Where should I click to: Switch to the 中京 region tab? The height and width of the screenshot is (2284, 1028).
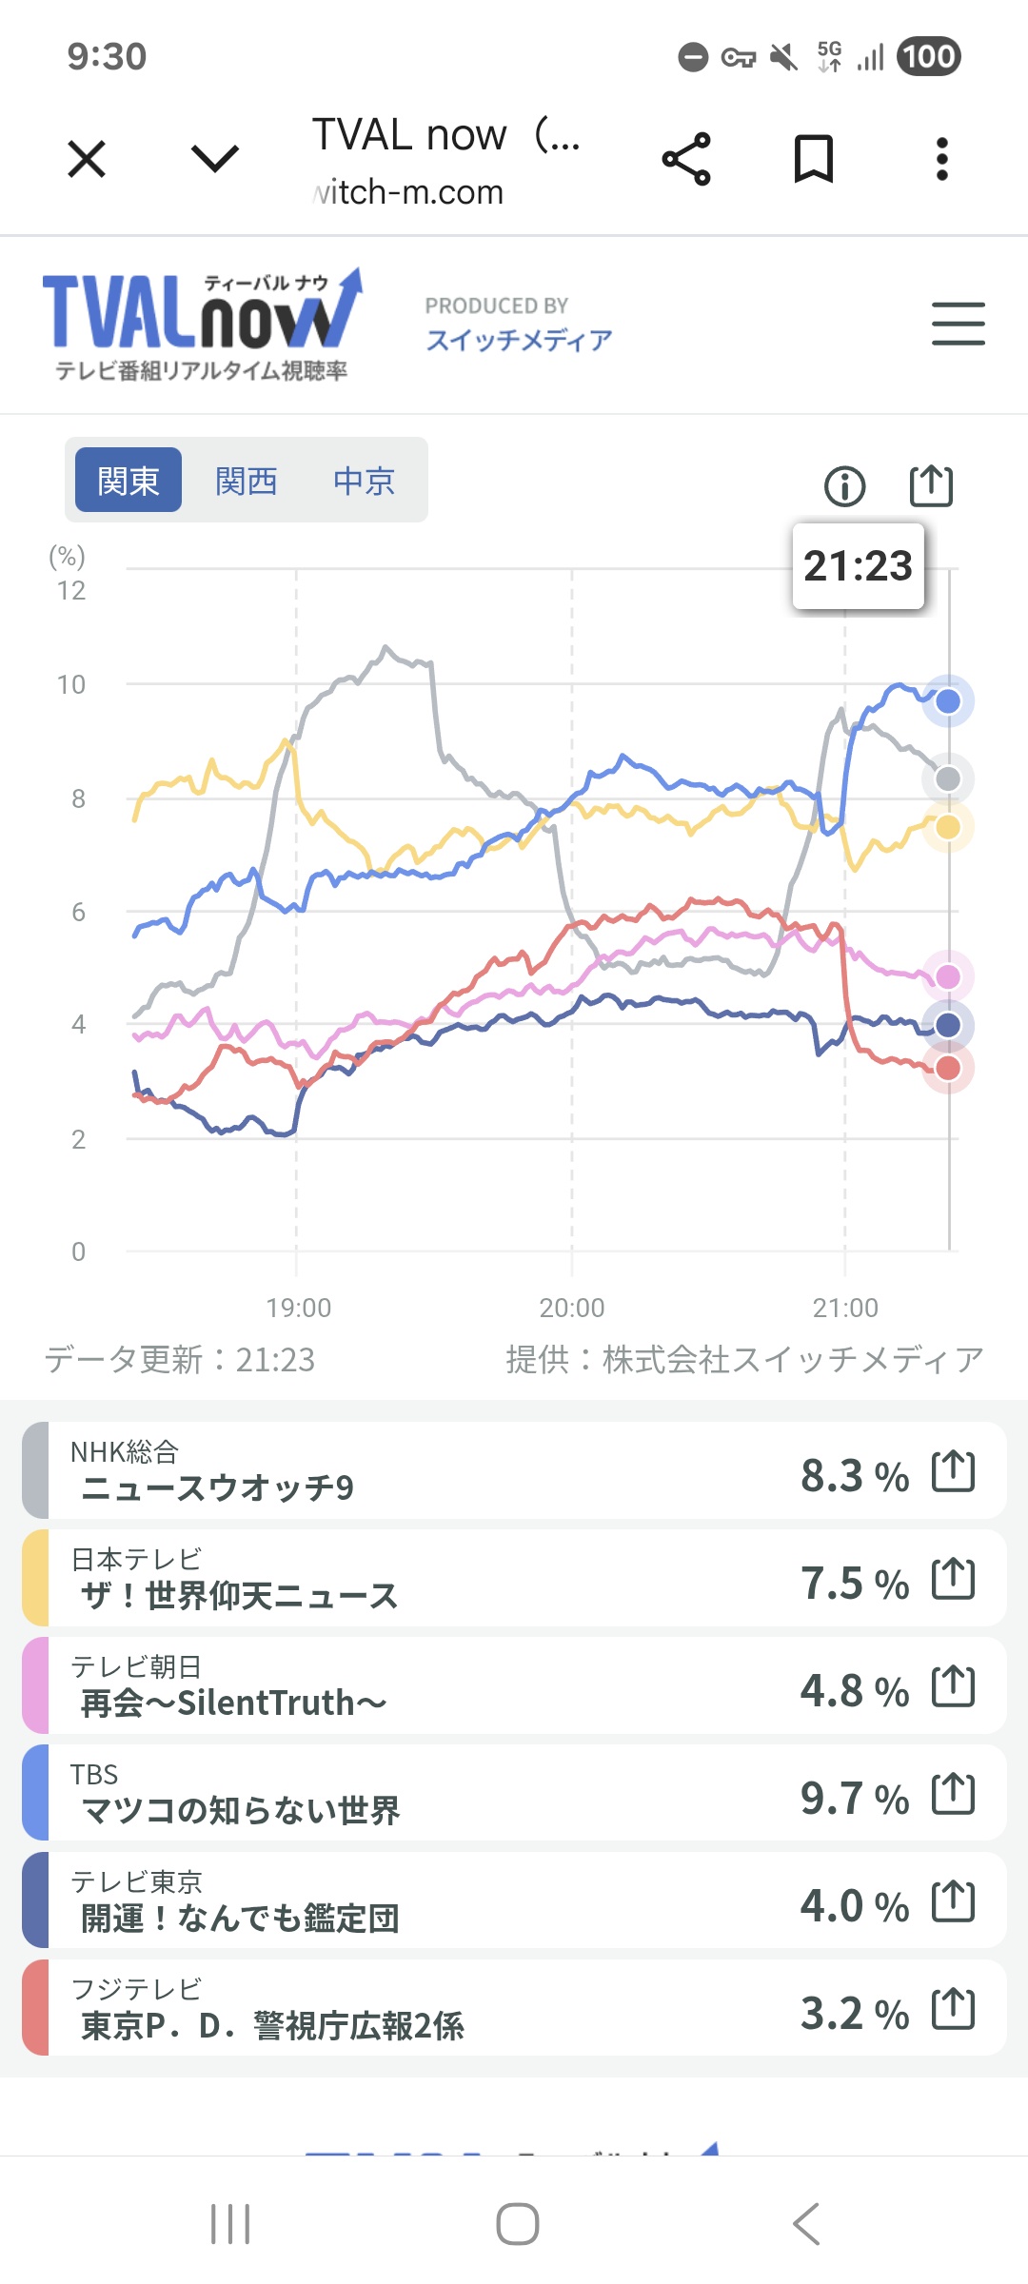(x=365, y=481)
